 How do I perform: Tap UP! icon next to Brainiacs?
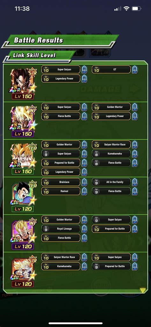coord(84,182)
